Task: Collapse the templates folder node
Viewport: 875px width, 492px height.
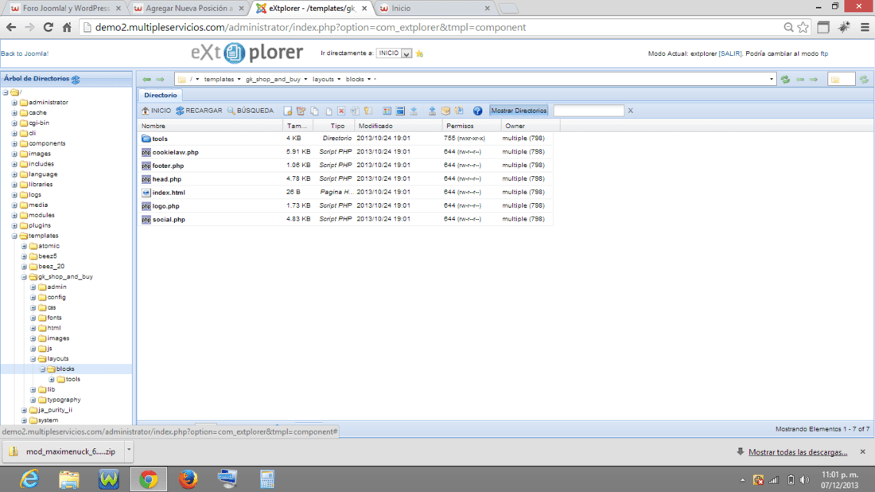Action: tap(14, 236)
